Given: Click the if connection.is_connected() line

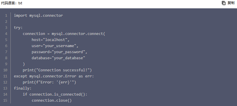Looking at the screenshot, I should pos(55,94).
